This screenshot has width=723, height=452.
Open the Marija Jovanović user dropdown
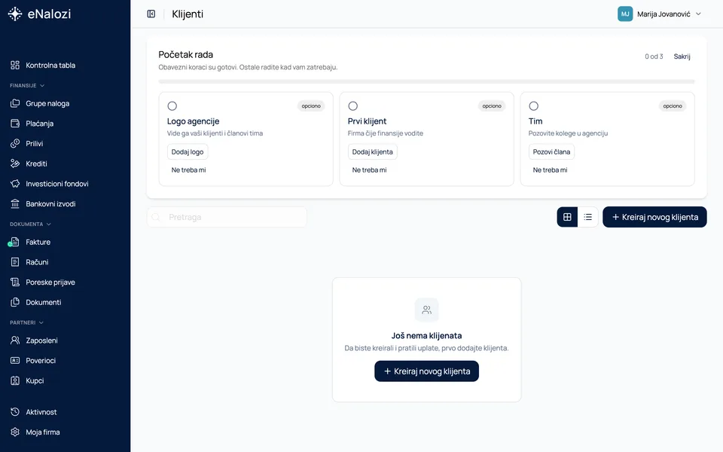point(660,14)
